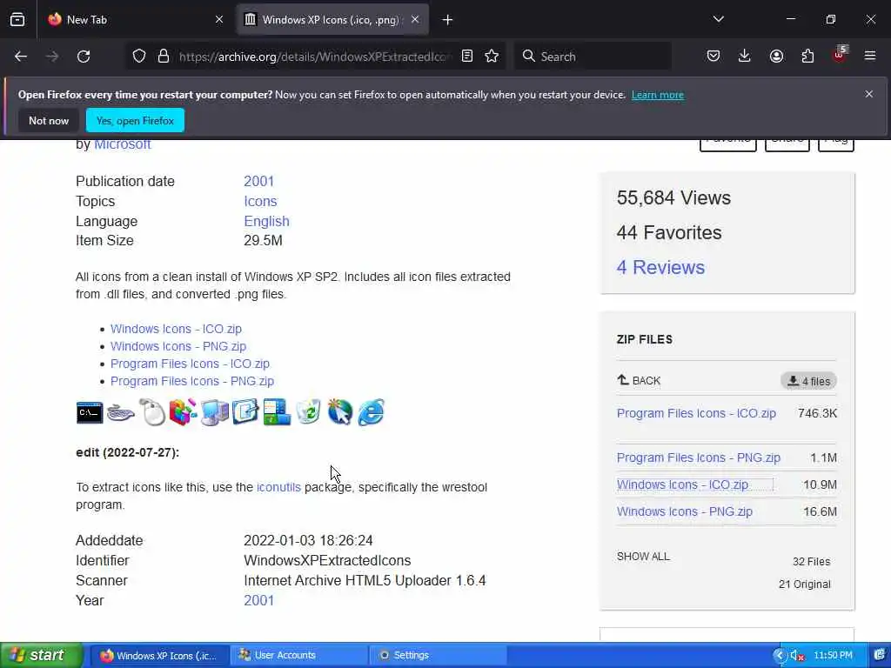Viewport: 891px width, 668px height.
Task: Switch to User Accounts taskbar window
Action: 299,656
